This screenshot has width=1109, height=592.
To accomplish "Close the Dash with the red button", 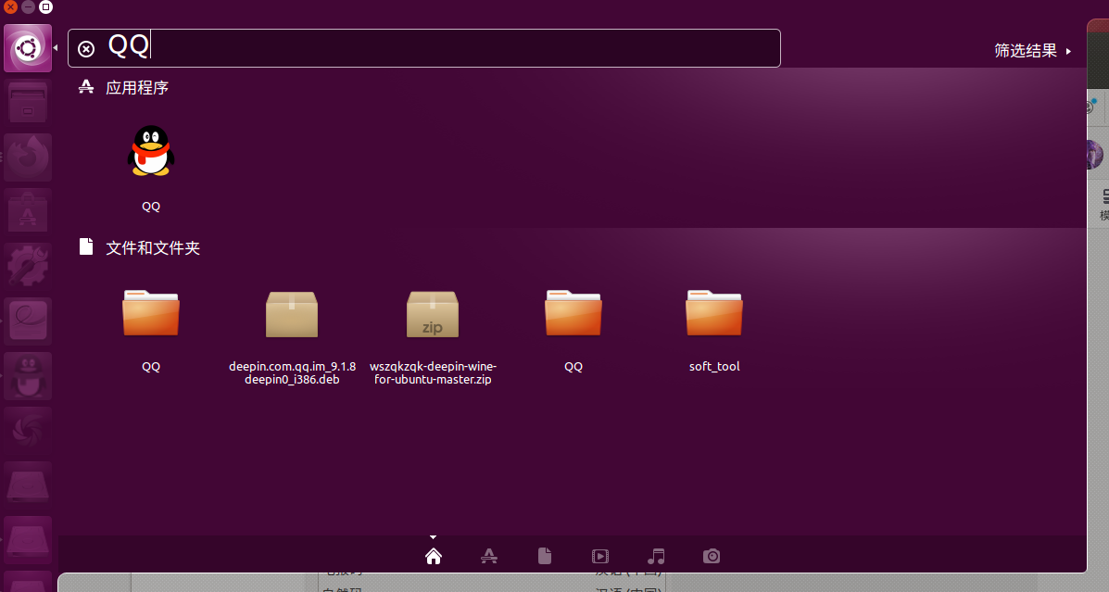I will click(10, 7).
